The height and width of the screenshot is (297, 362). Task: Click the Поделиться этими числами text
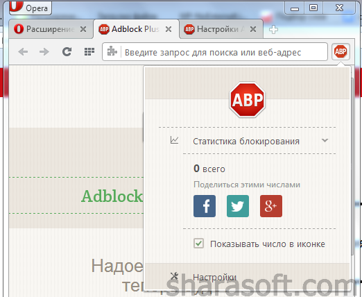[247, 185]
